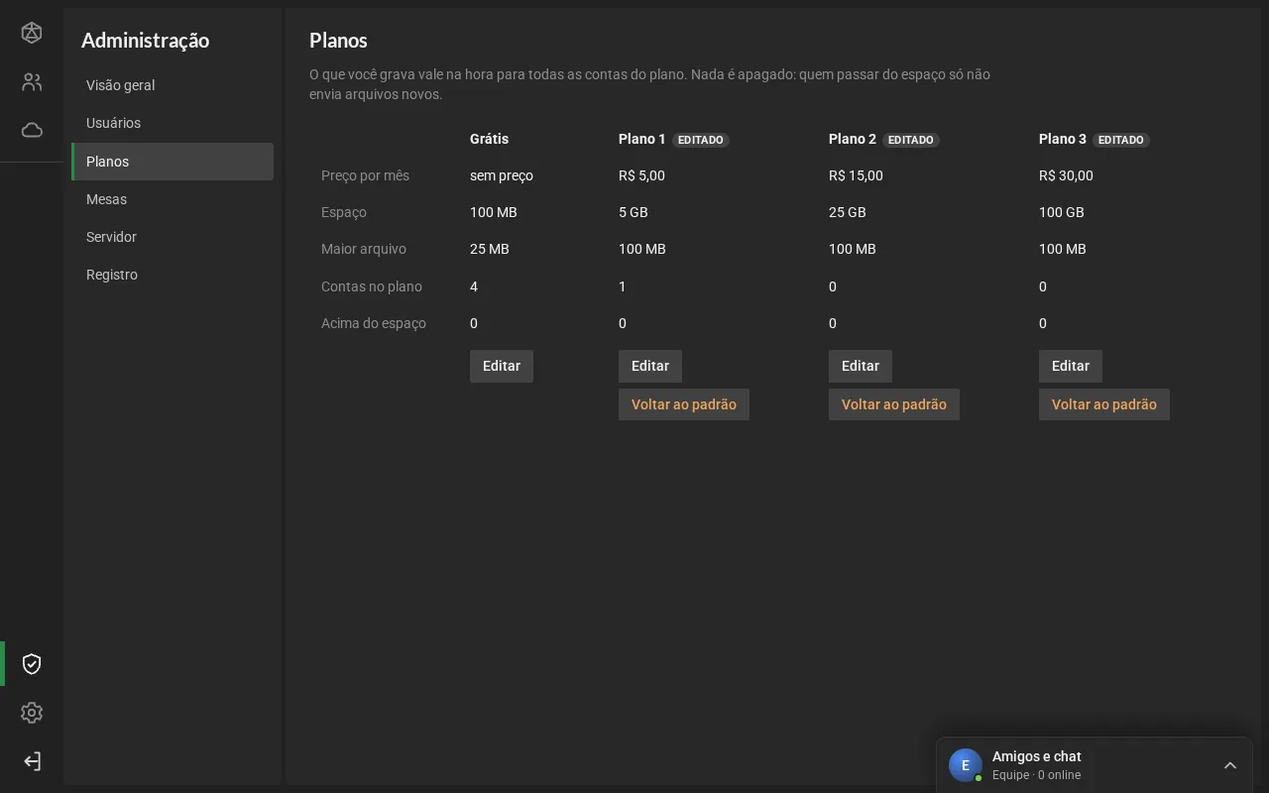Viewport: 1269px width, 793px height.
Task: Open the cloud storage icon
Action: pos(32,130)
